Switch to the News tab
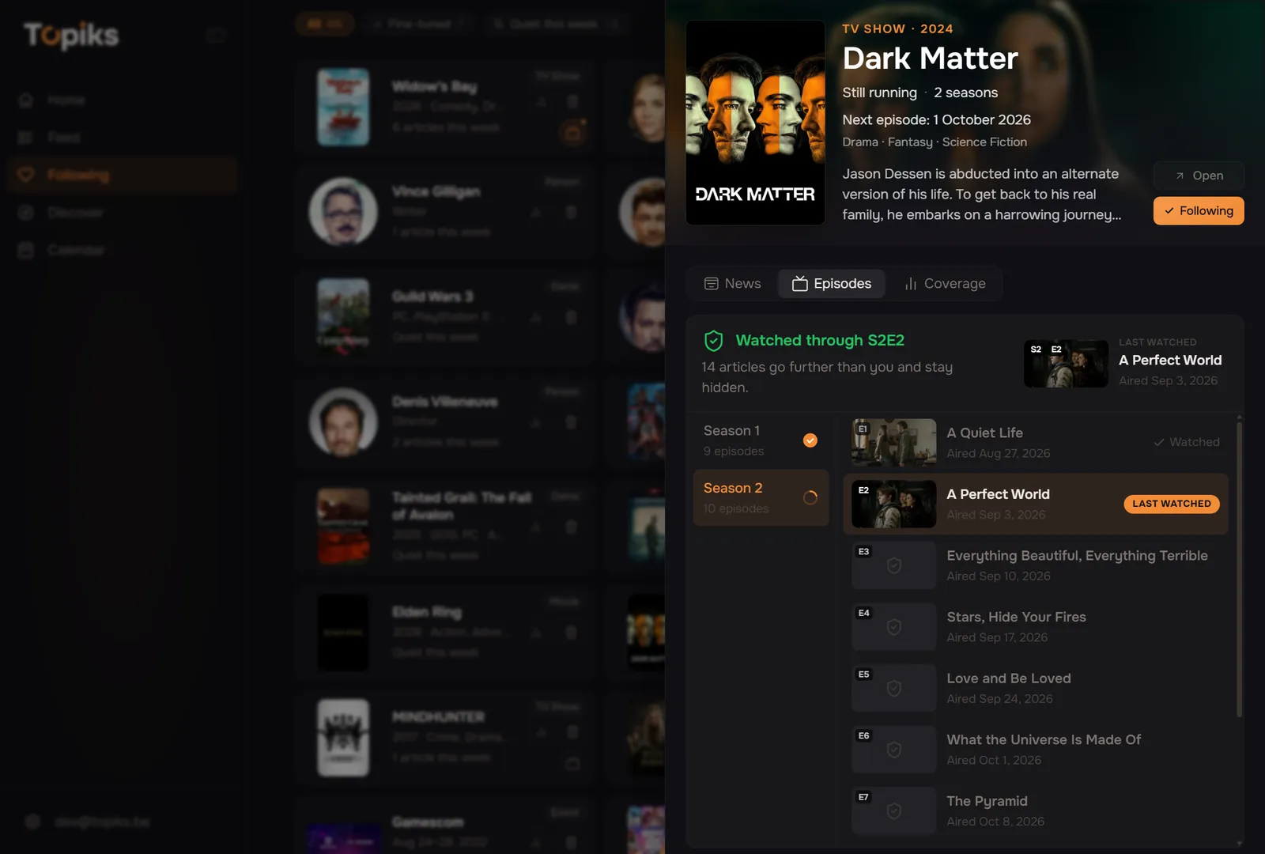Image resolution: width=1265 pixels, height=854 pixels. coord(733,284)
